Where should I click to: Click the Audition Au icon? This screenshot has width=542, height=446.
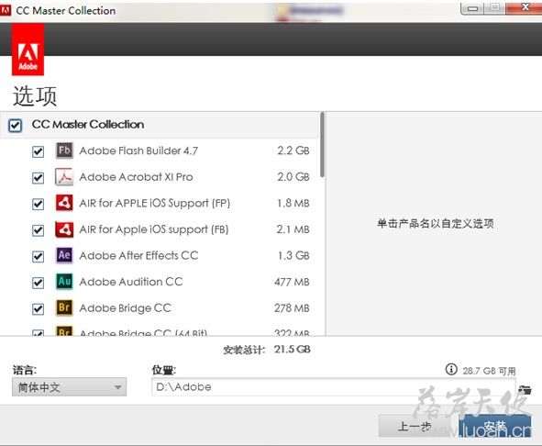click(64, 282)
